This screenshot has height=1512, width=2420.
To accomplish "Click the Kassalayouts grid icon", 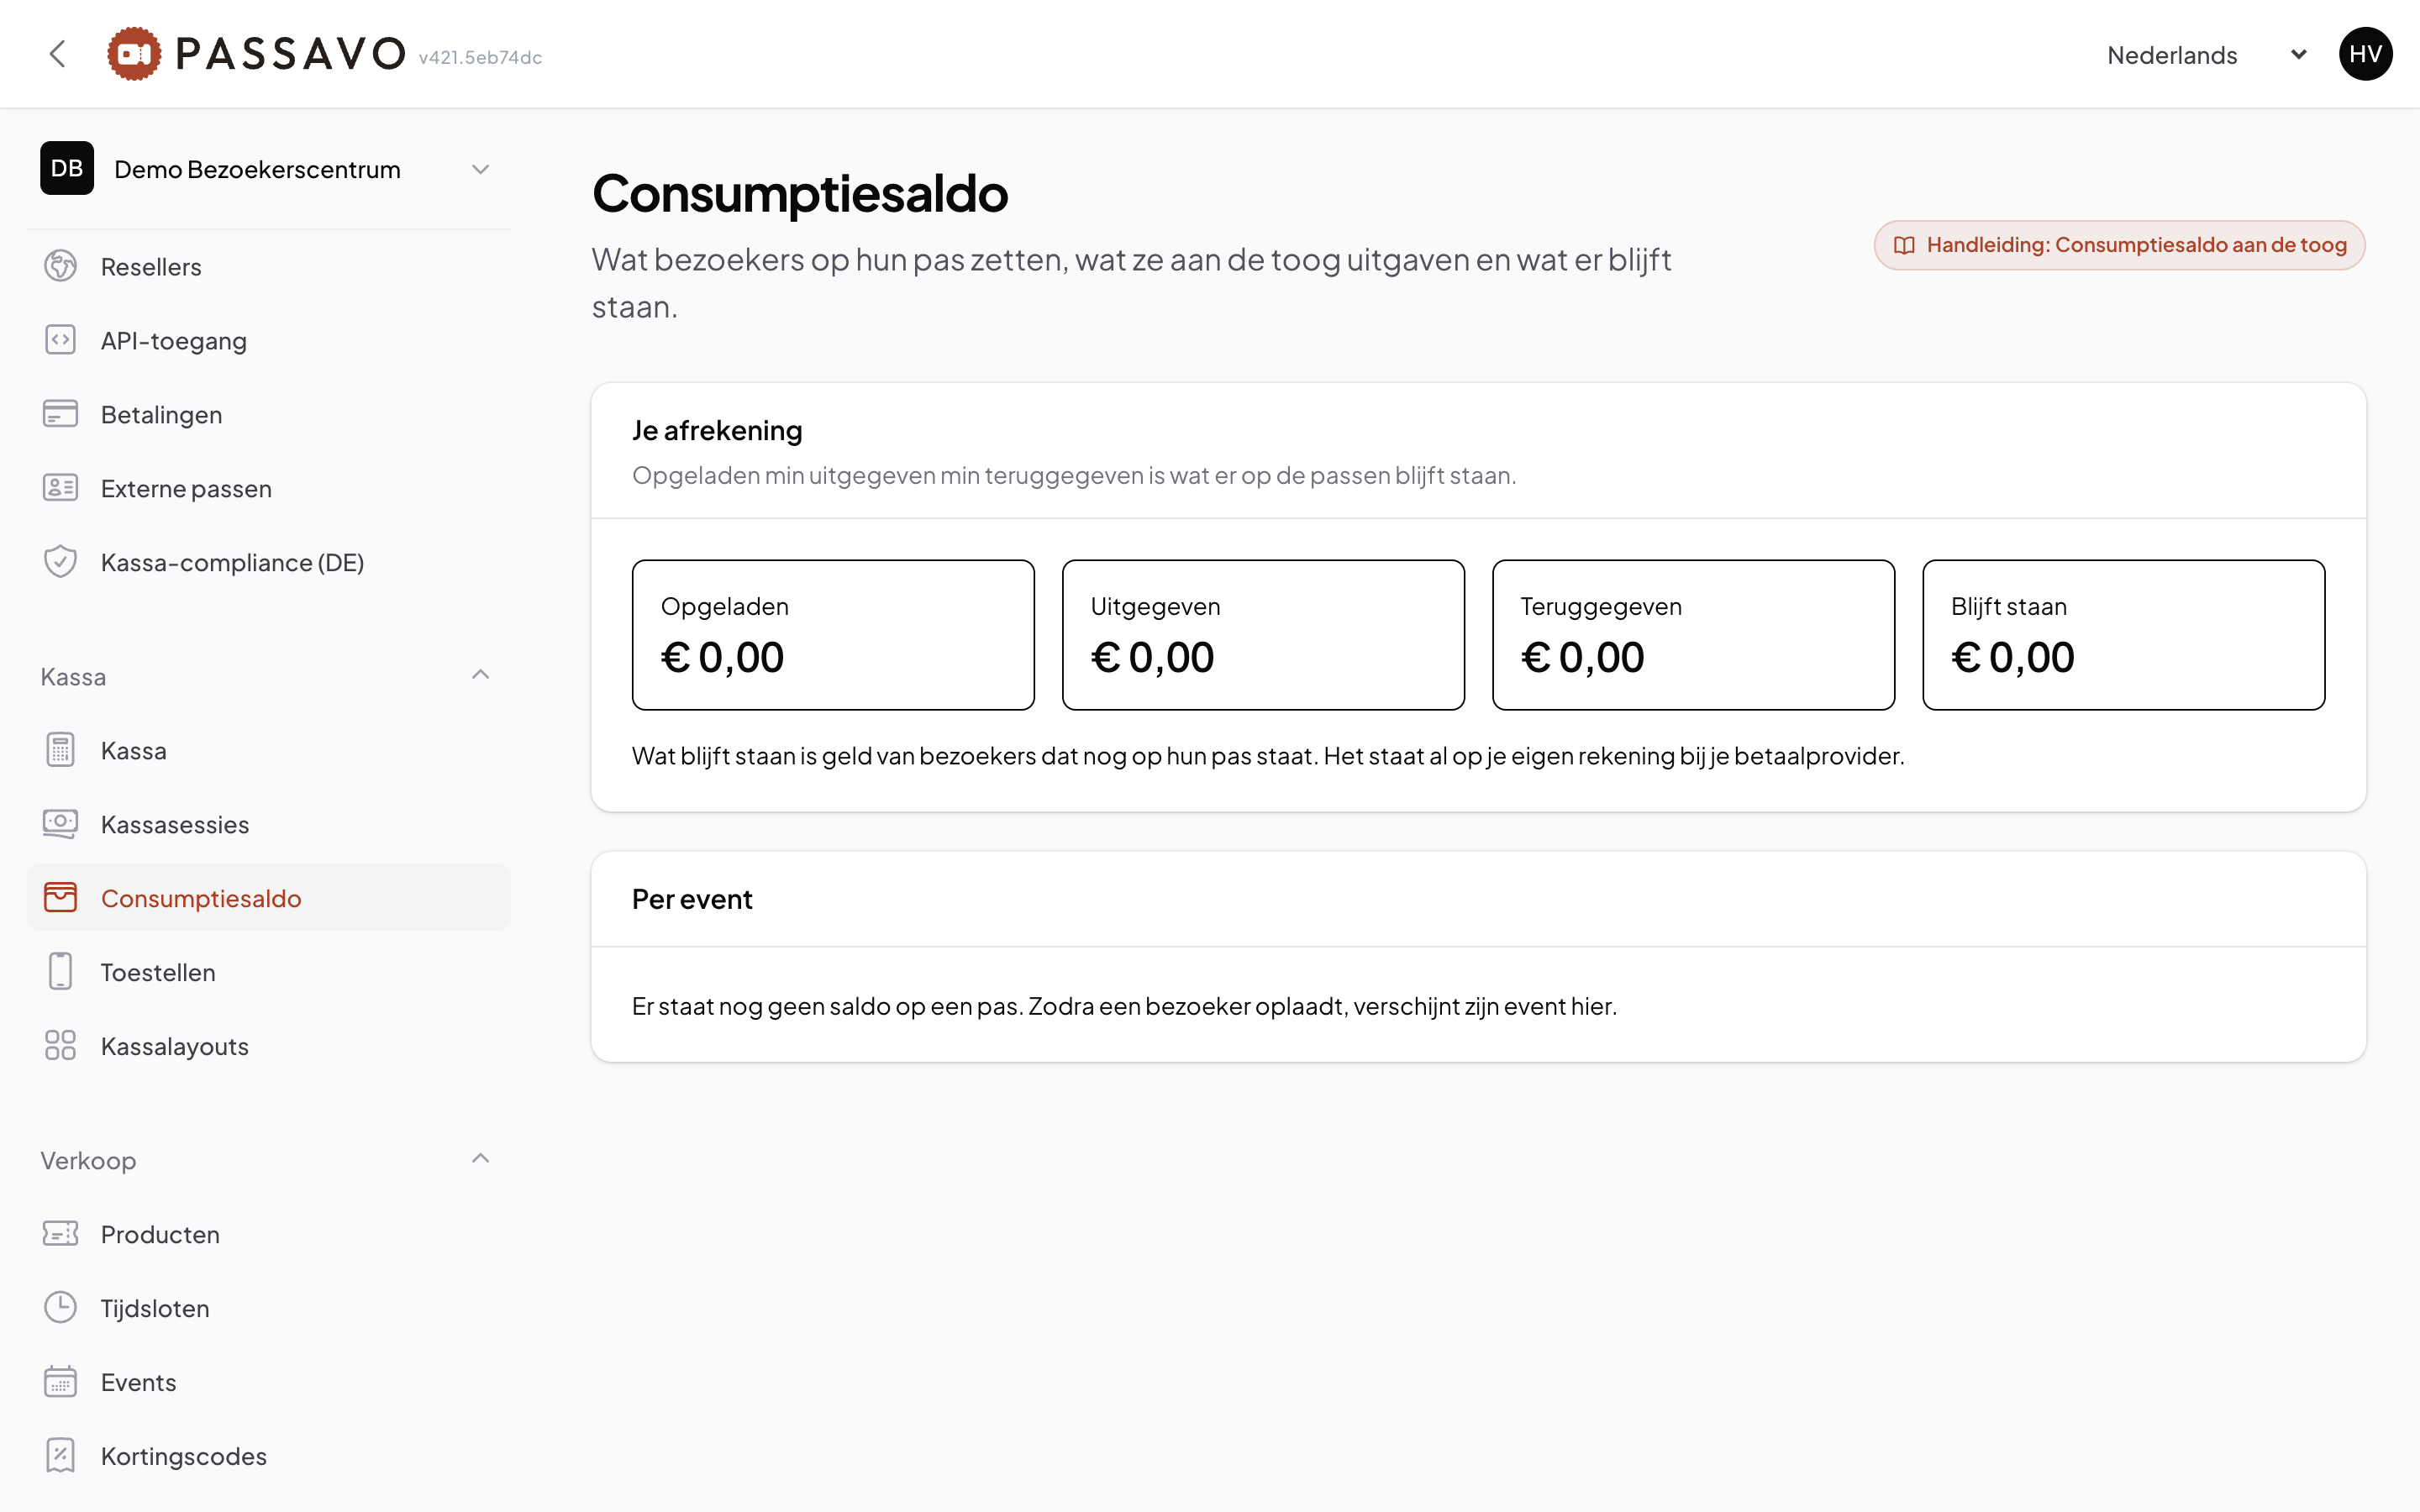I will click(x=60, y=1046).
